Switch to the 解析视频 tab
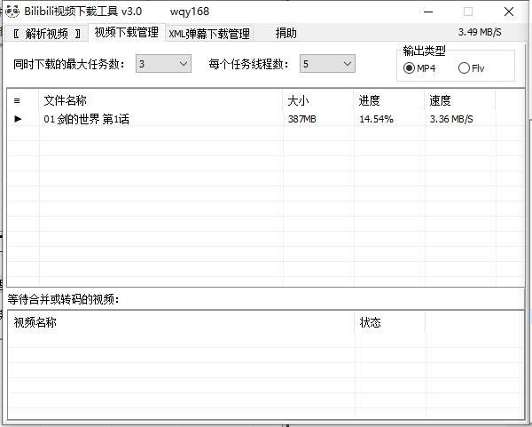The image size is (532, 427). pyautogui.click(x=47, y=34)
